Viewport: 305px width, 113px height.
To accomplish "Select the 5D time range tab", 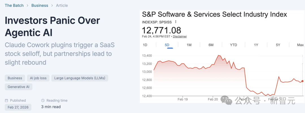I will [167, 45].
